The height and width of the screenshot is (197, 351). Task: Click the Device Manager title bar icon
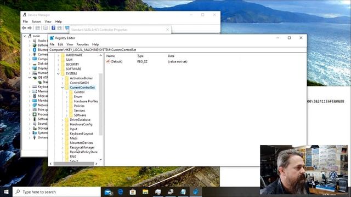(25, 15)
